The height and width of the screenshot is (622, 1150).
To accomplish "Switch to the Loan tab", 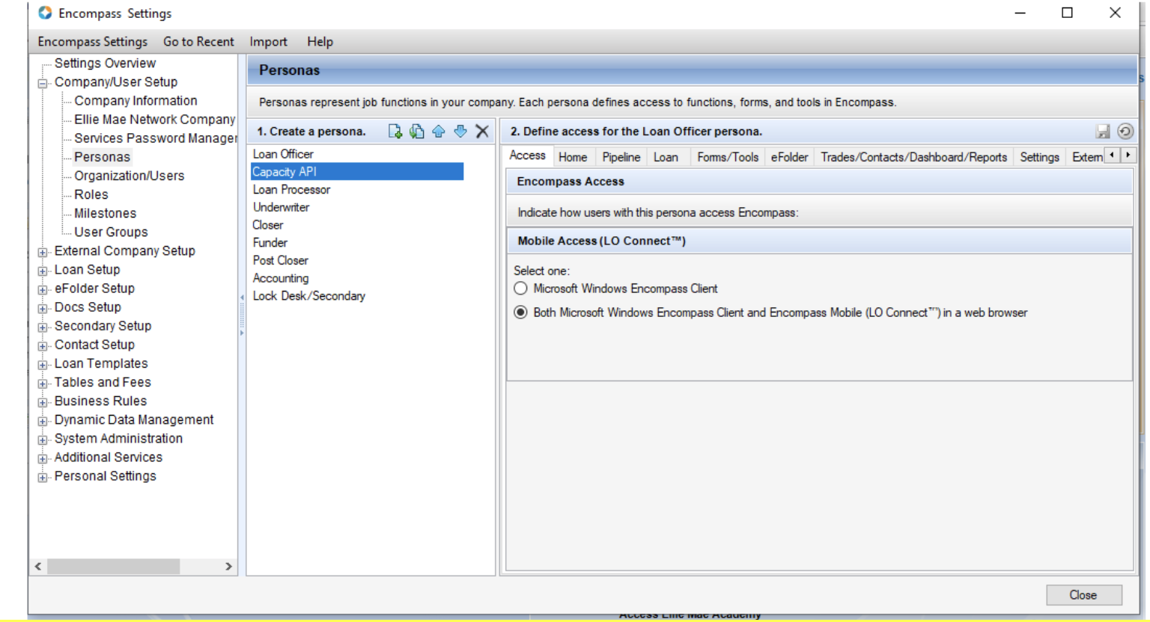I will (666, 157).
